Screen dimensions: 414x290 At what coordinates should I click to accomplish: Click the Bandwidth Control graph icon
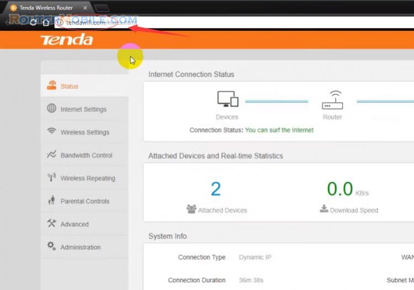51,154
